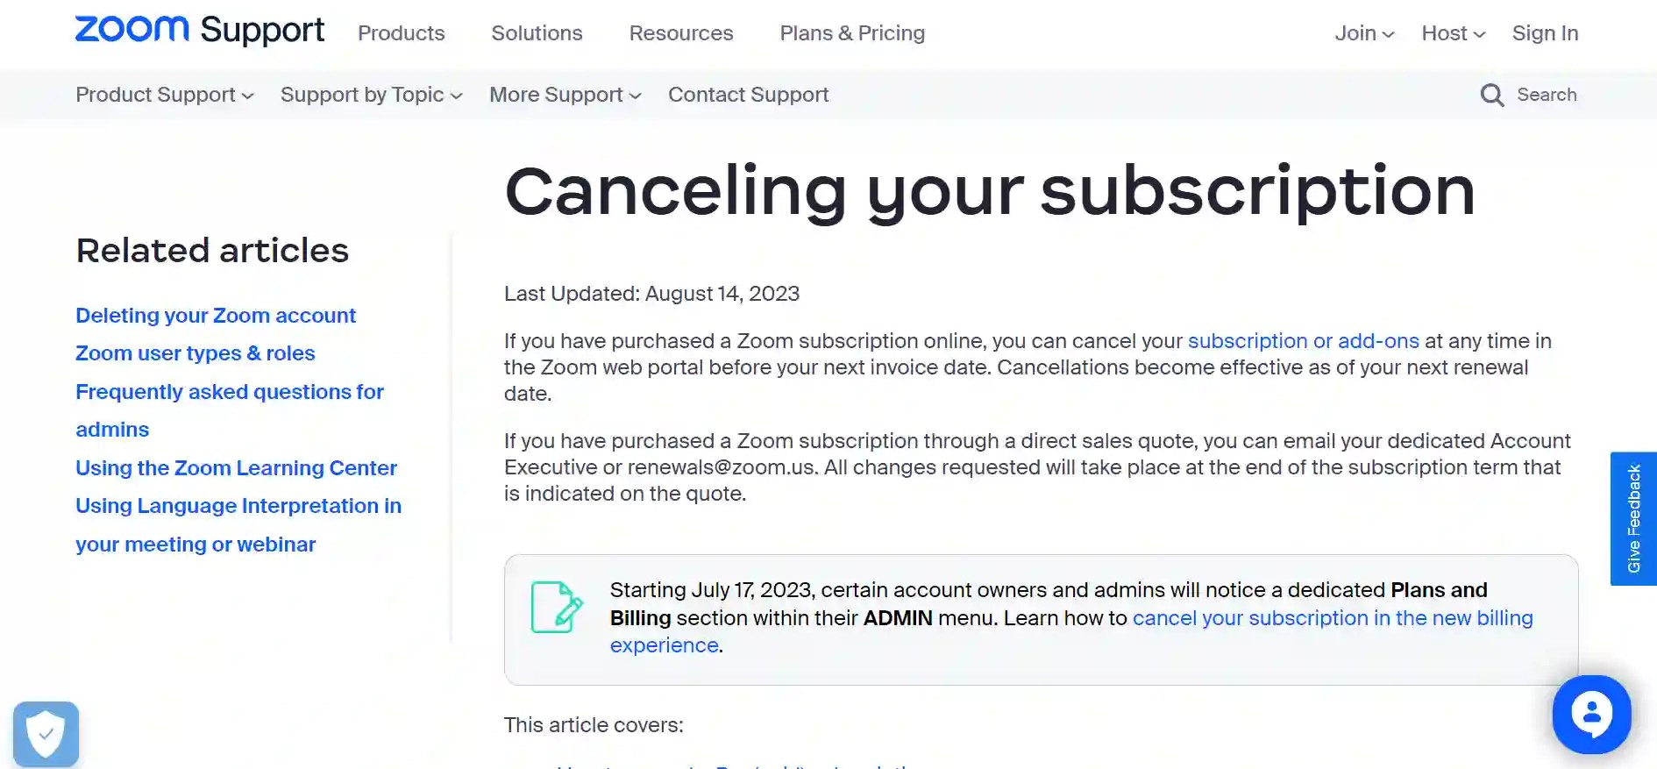Open Deleting your Zoom account article

point(216,316)
